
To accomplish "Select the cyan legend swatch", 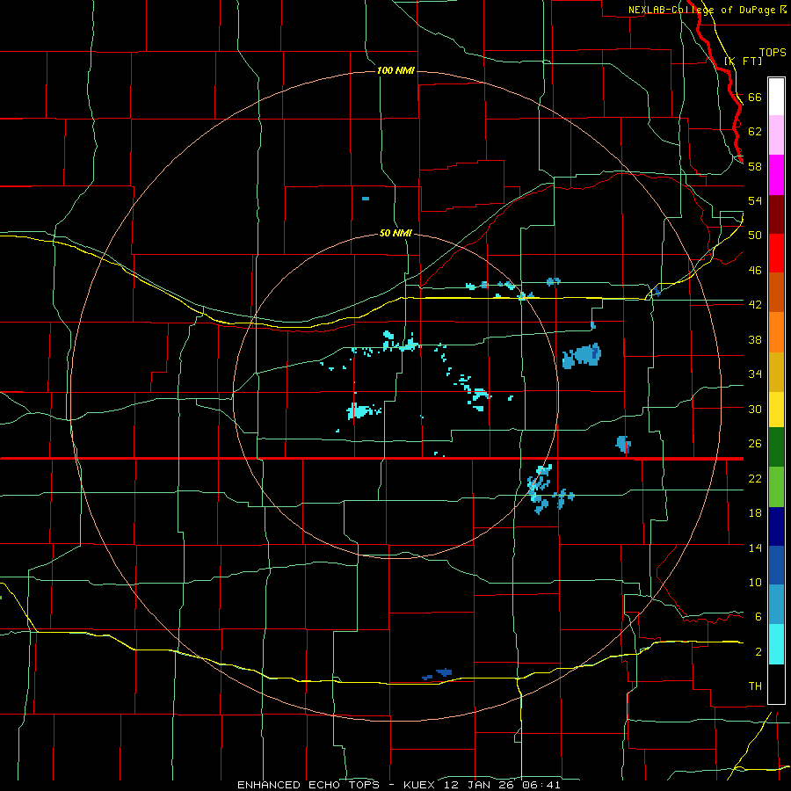I will point(776,644).
